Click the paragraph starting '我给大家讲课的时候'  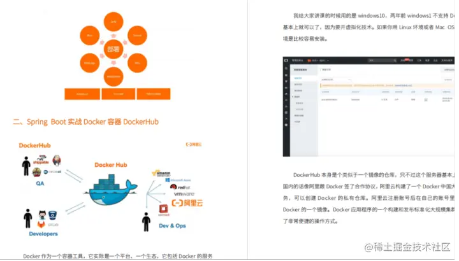point(368,27)
